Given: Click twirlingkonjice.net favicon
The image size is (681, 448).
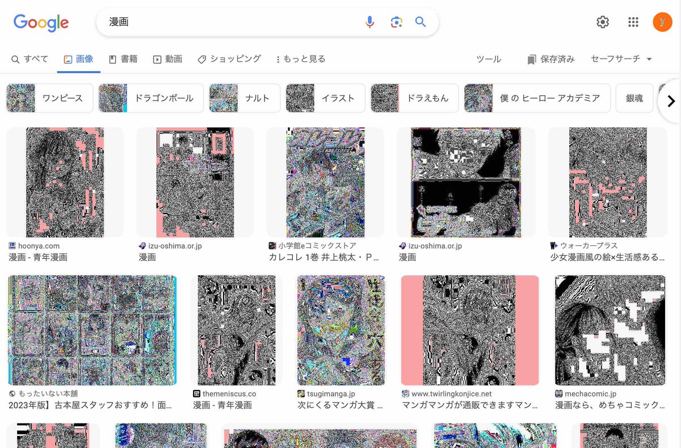Looking at the screenshot, I should point(405,393).
